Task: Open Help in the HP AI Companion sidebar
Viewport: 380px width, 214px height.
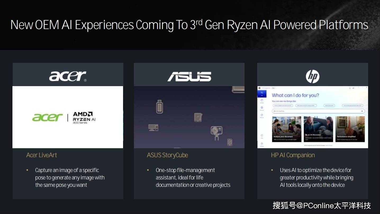Action: coord(262,136)
